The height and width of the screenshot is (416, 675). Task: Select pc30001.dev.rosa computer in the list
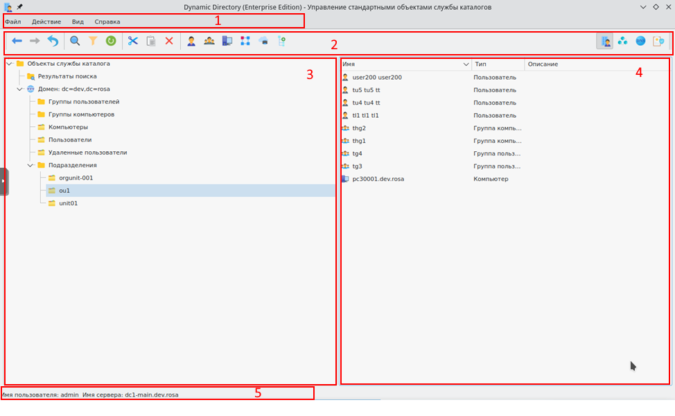[378, 179]
